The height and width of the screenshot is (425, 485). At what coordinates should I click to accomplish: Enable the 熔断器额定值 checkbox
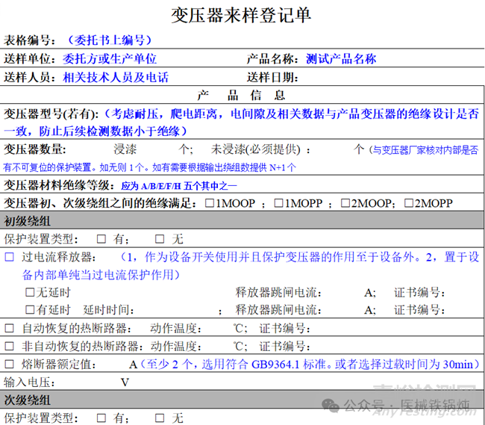coord(10,364)
